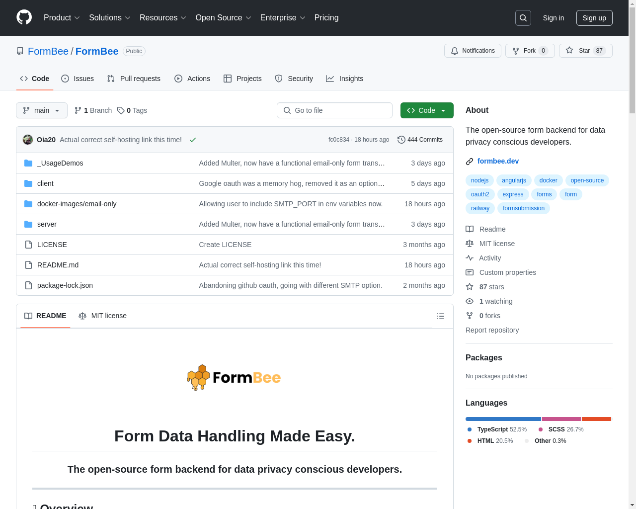Select the Code repository tab
The image size is (636, 509).
point(35,79)
